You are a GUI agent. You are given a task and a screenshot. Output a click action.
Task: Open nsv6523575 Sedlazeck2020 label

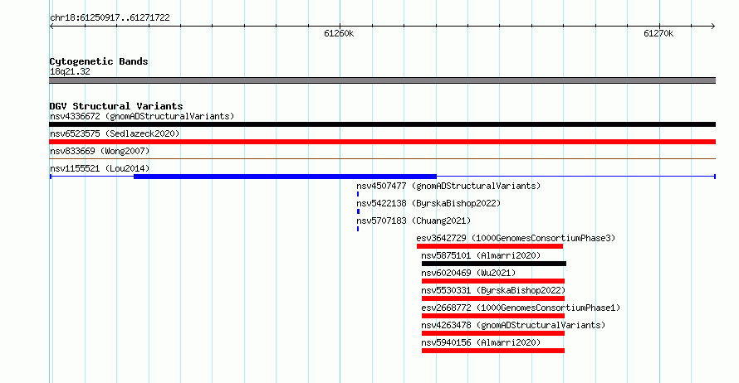tap(115, 133)
